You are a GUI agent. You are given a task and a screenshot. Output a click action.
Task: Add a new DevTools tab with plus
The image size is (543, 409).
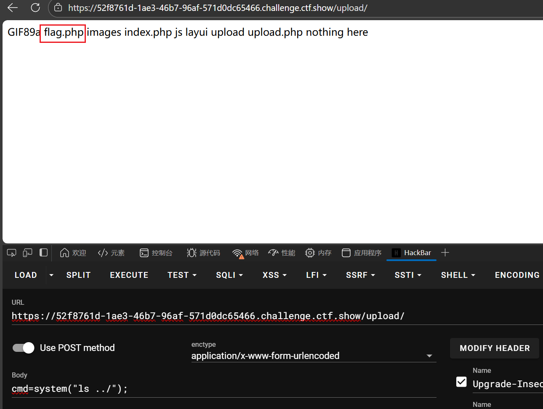pyautogui.click(x=445, y=253)
